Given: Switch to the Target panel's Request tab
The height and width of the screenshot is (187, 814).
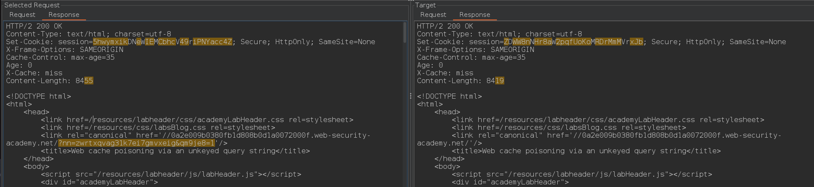Looking at the screenshot, I should (x=433, y=15).
